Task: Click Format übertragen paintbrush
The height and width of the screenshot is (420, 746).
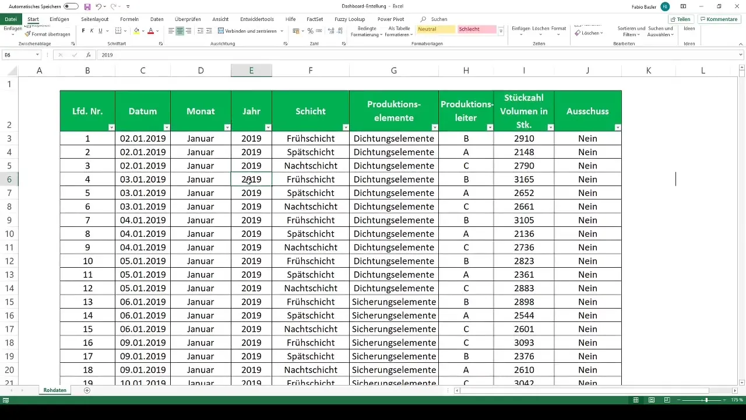Action: point(48,34)
